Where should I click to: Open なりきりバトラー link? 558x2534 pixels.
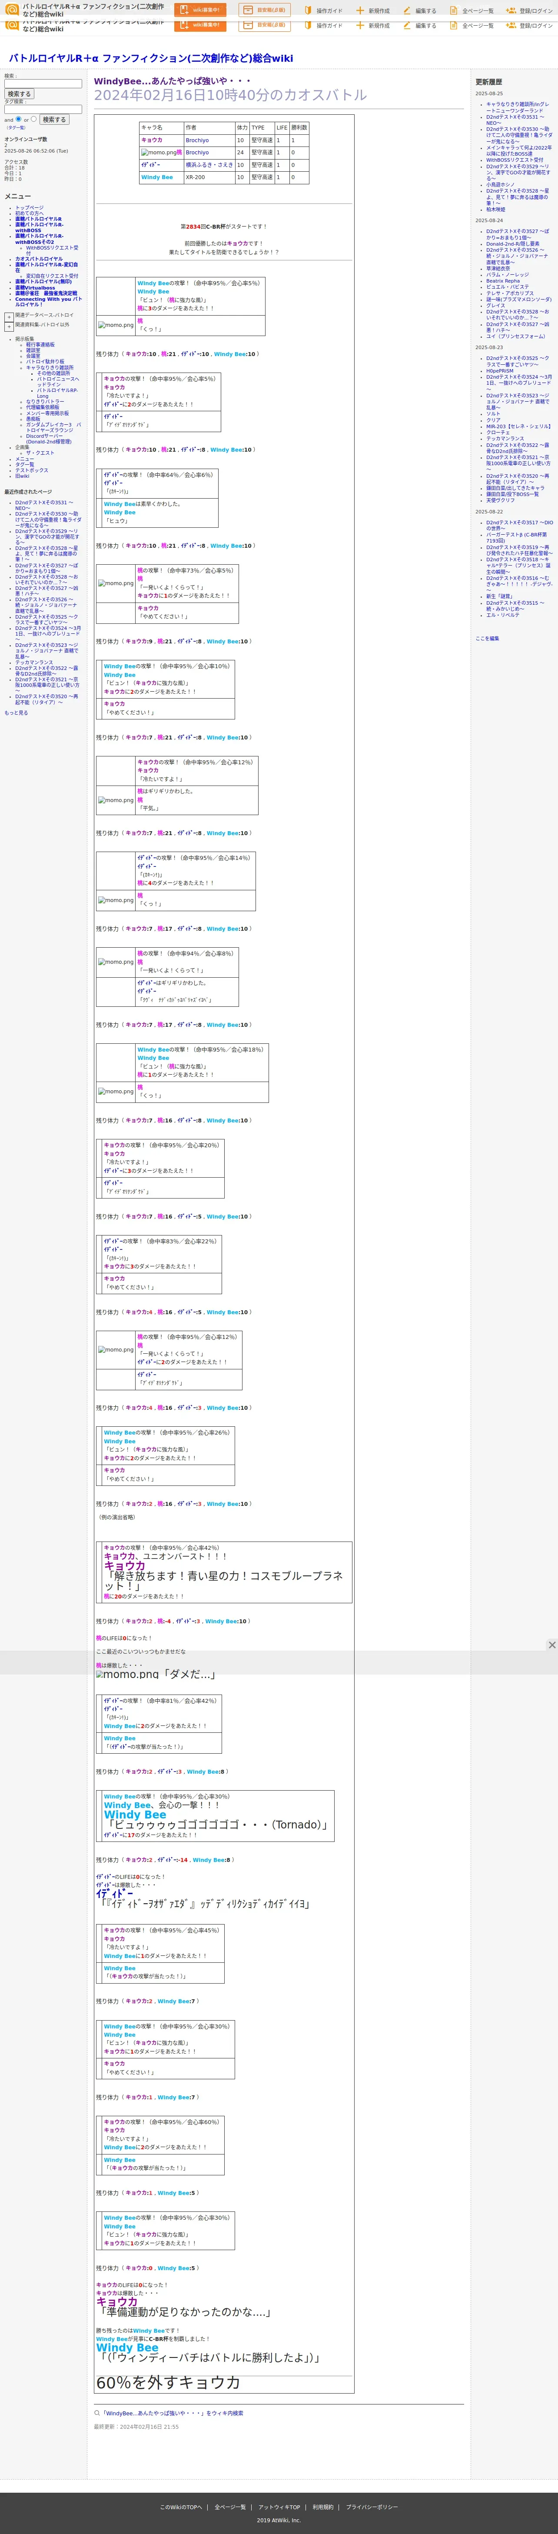pyautogui.click(x=45, y=401)
